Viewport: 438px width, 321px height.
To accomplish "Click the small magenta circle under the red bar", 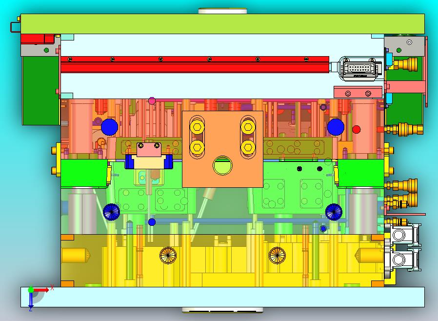I will 152,101.
